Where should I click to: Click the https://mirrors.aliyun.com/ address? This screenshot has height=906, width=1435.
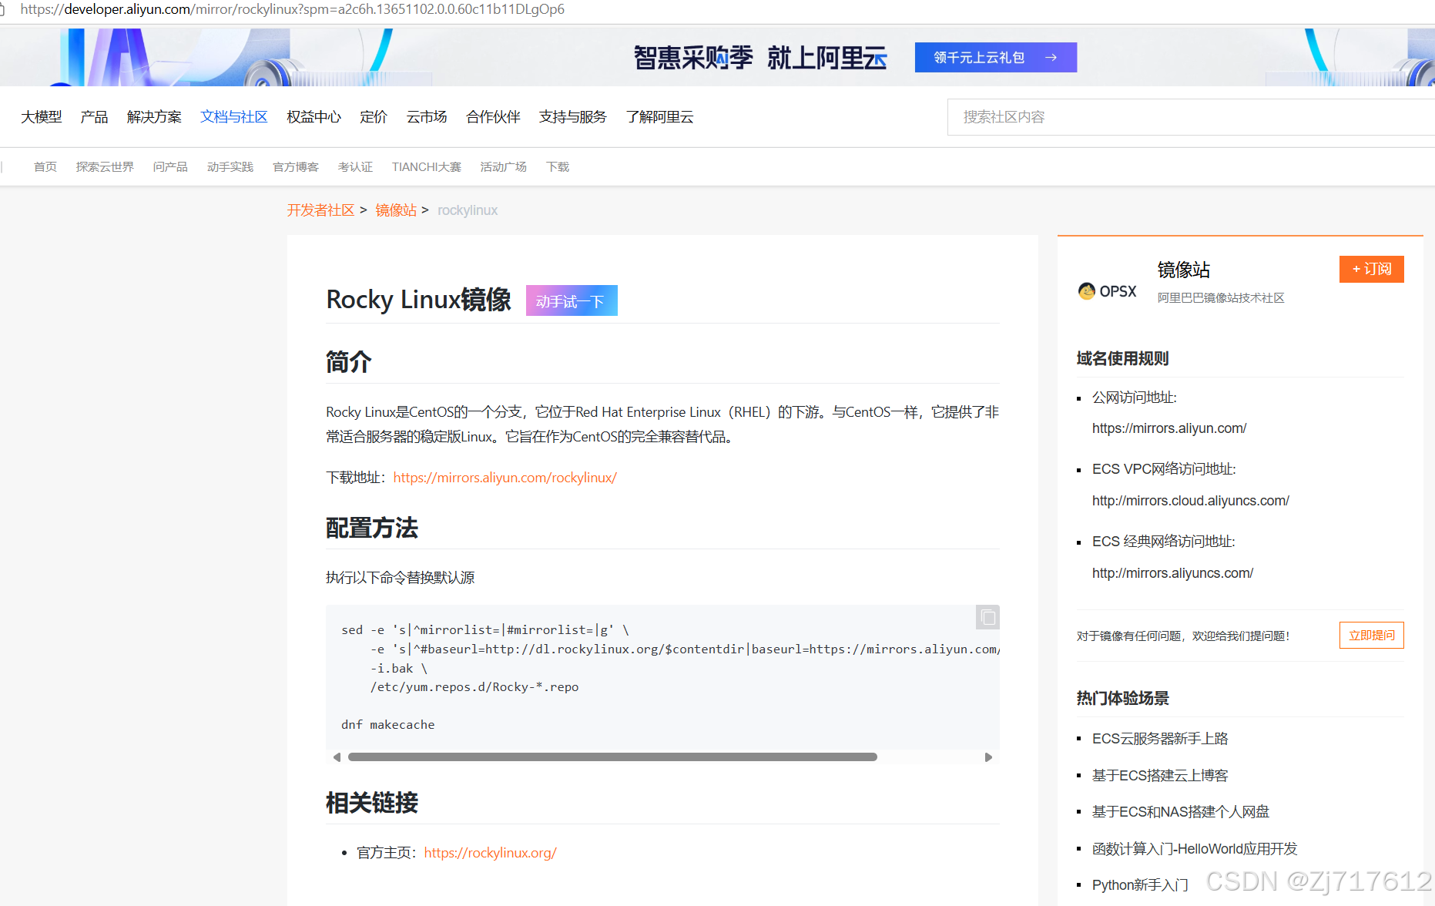(1169, 428)
